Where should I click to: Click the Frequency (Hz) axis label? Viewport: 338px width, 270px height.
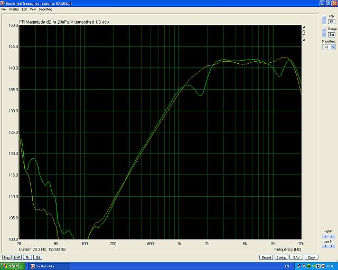[288, 249]
